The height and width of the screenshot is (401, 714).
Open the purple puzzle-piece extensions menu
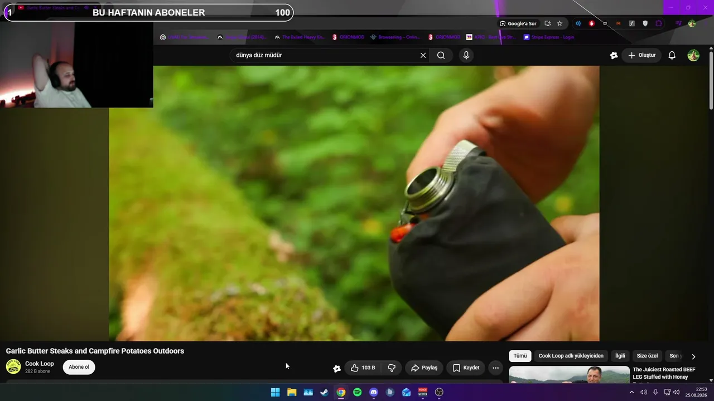(x=659, y=23)
